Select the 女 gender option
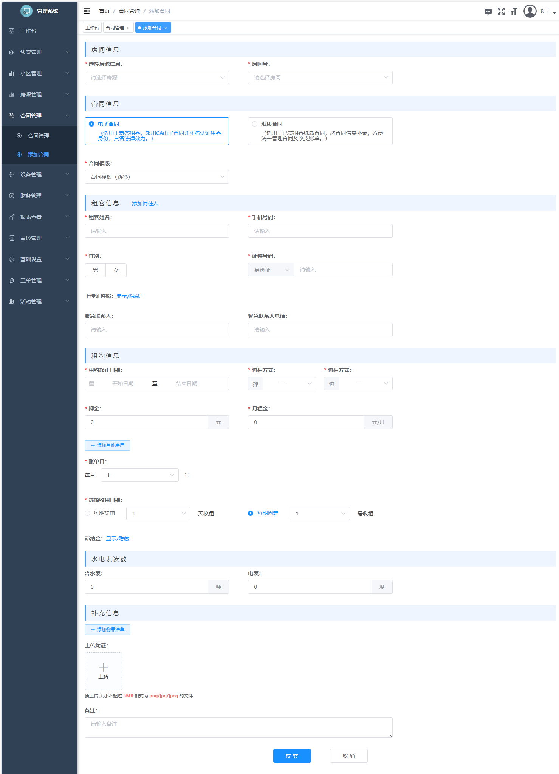Viewport: 559px width, 774px height. tap(116, 270)
